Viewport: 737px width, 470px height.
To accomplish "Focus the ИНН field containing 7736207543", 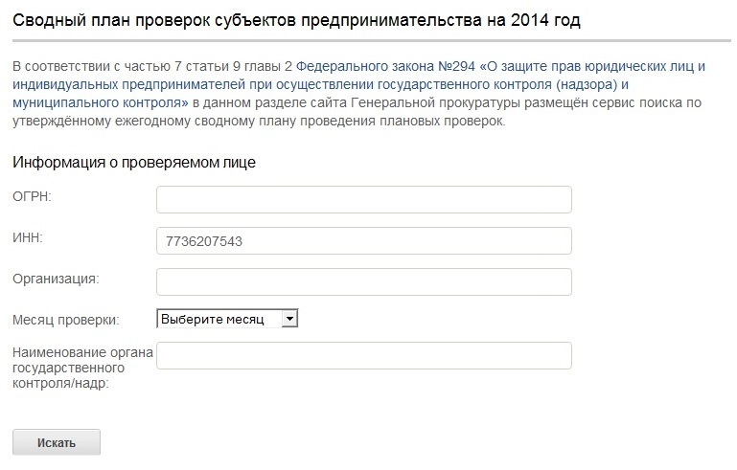I will point(363,241).
